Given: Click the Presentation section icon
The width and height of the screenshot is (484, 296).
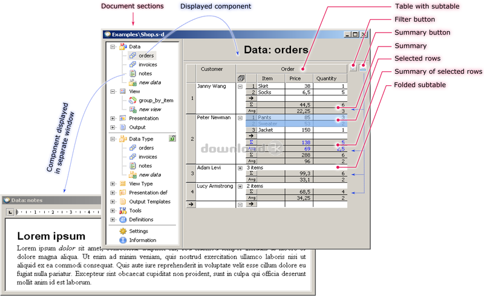Looking at the screenshot, I should [123, 118].
